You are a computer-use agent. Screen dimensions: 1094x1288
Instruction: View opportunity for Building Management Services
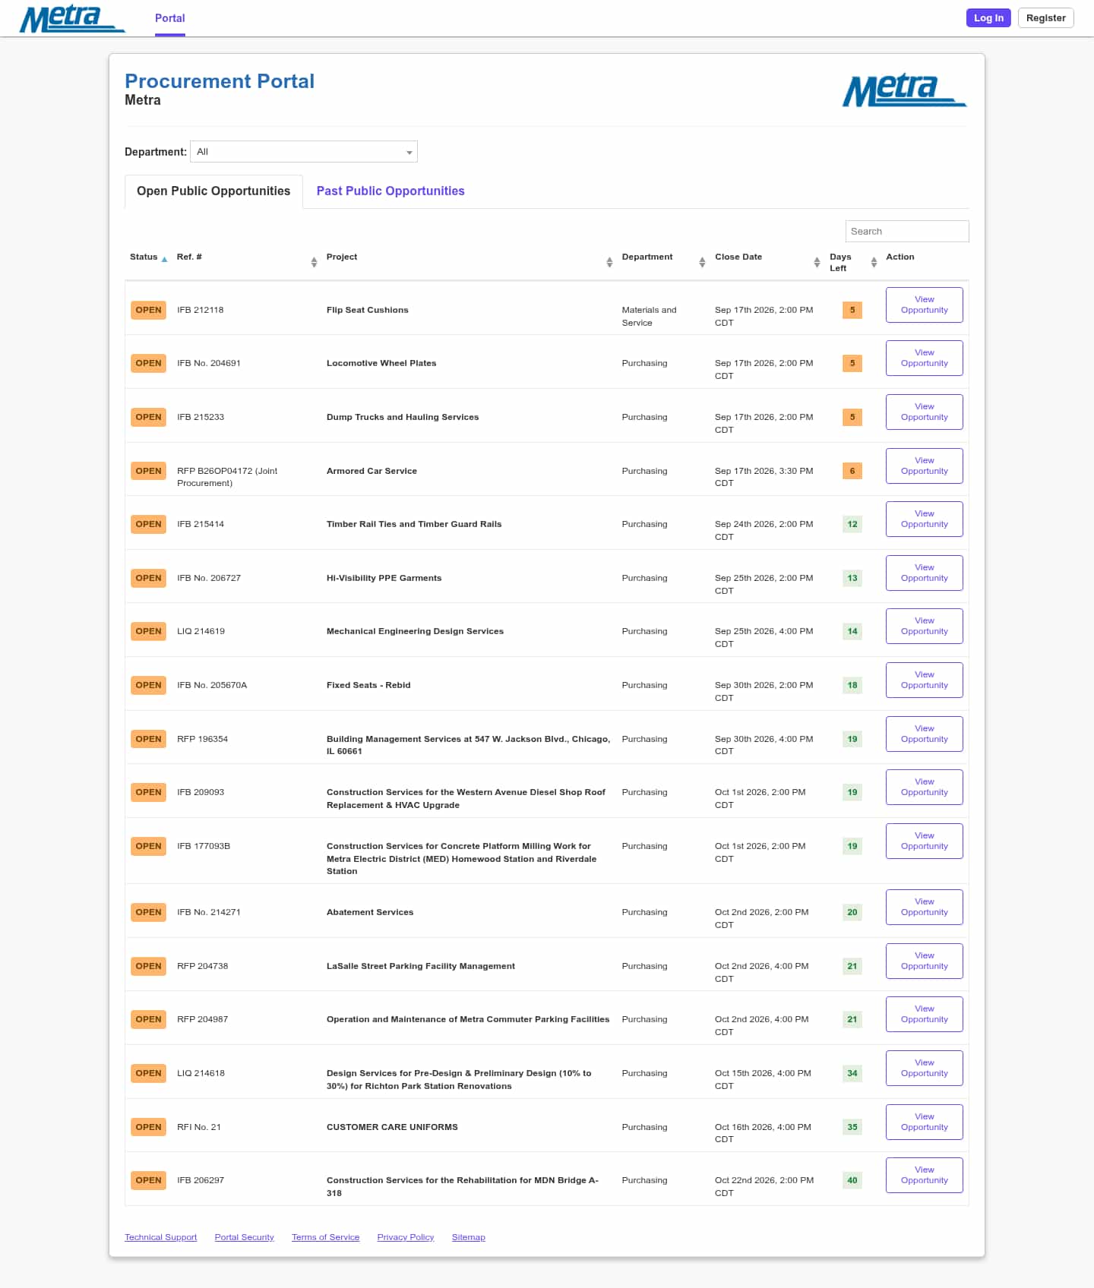(925, 734)
